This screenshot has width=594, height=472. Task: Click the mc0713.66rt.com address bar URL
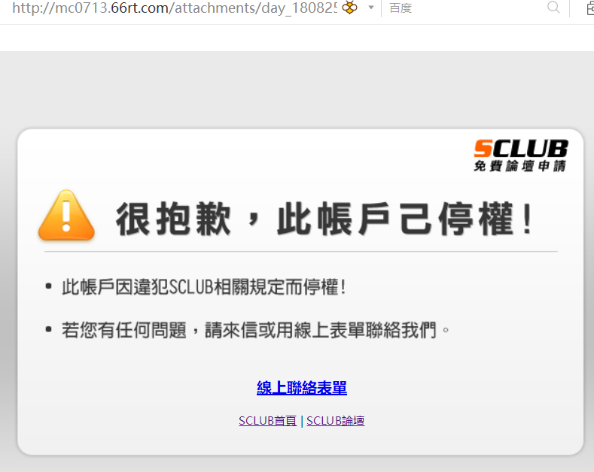click(174, 8)
